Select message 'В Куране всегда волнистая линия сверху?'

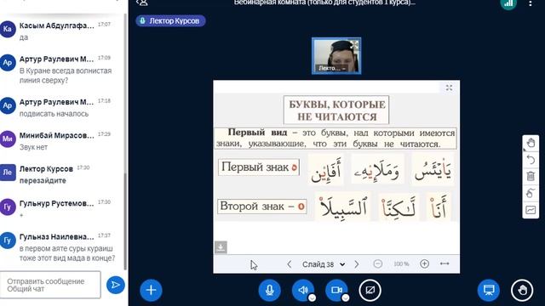66,76
